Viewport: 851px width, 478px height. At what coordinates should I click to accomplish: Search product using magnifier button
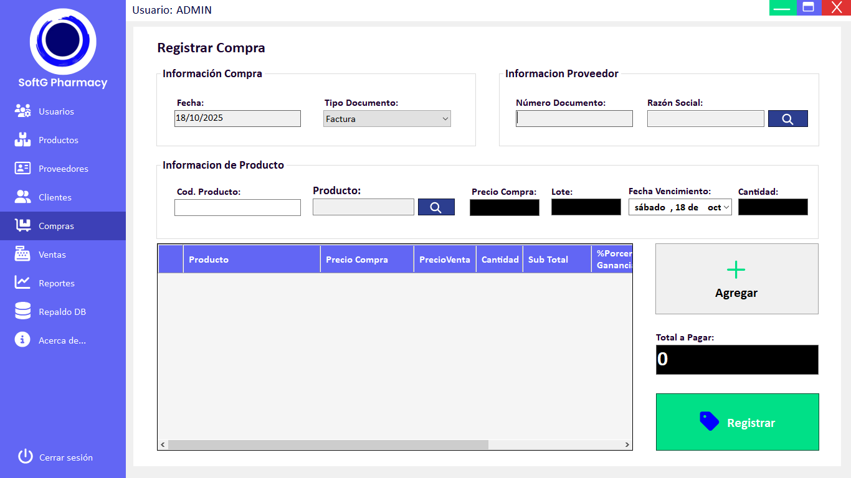click(436, 207)
